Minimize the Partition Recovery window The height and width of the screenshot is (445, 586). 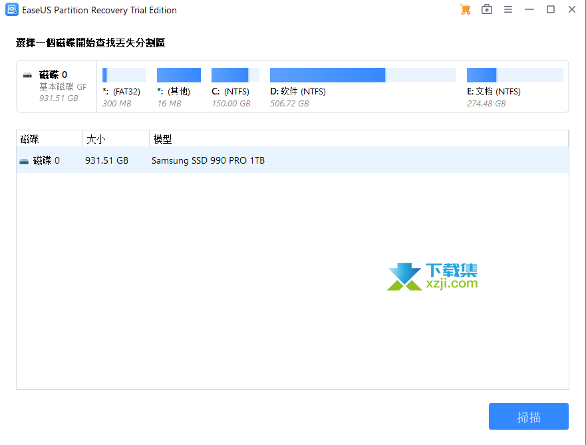pos(529,9)
